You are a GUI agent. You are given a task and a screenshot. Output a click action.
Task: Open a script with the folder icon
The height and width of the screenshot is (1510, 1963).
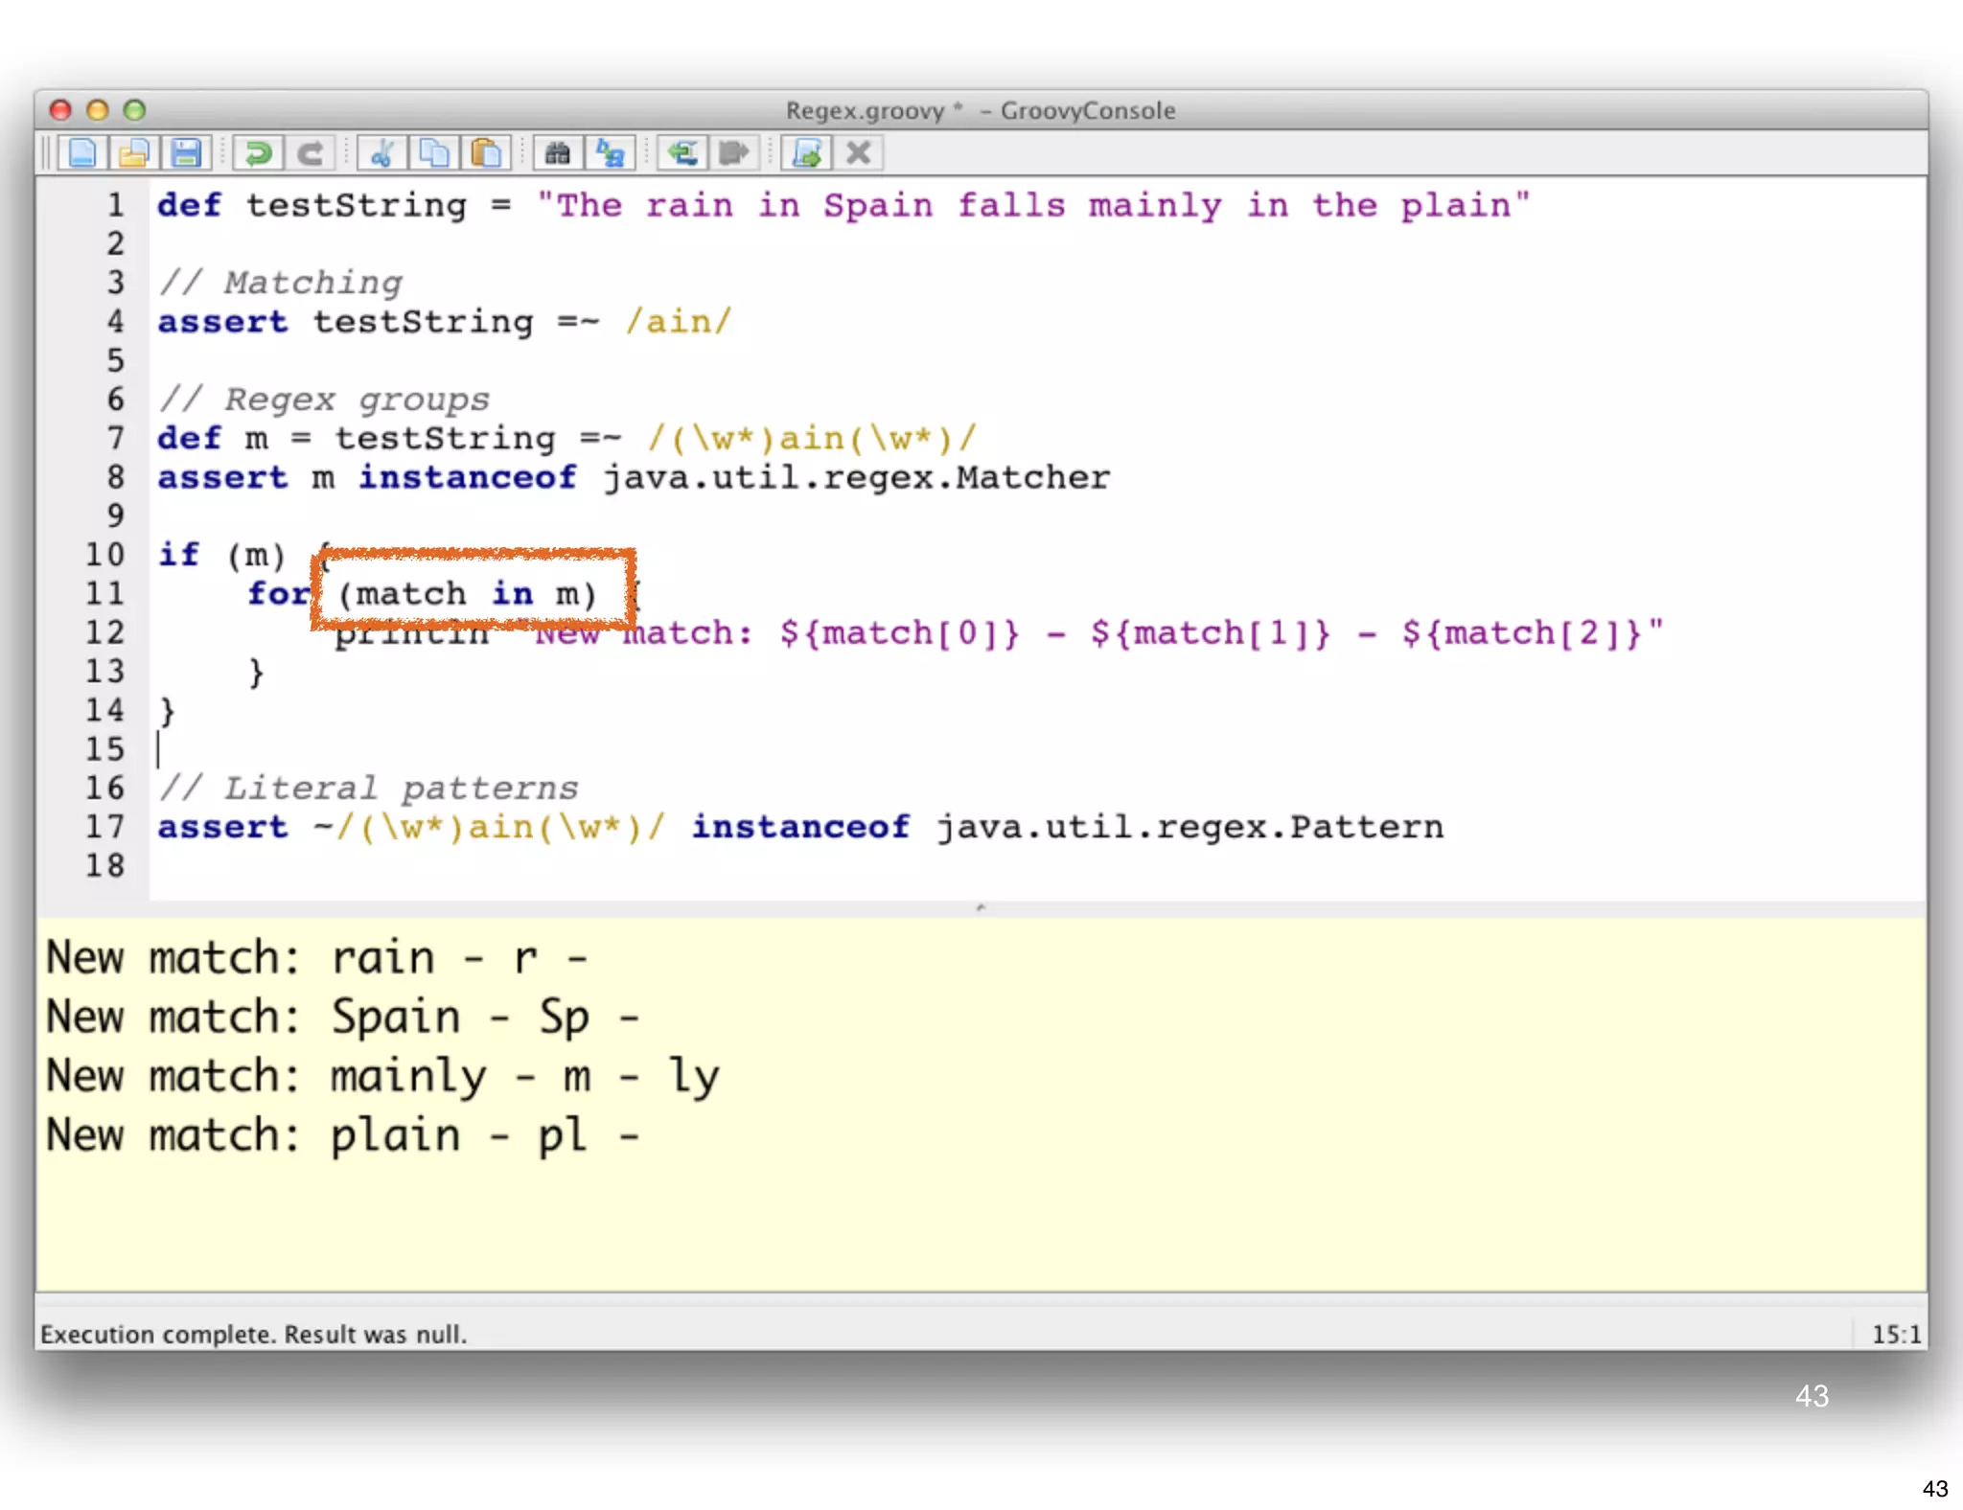[x=134, y=153]
